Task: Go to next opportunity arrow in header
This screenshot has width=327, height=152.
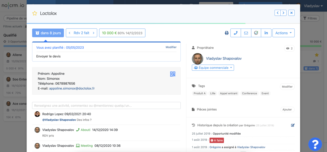Action: coord(284,13)
